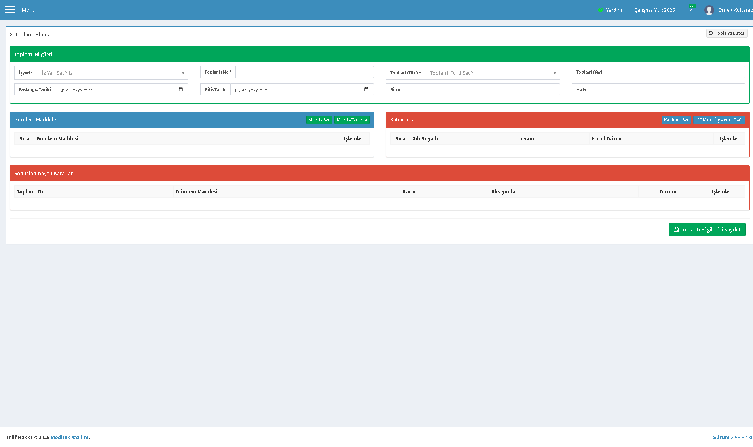Open the mail notifications envelope icon
The height and width of the screenshot is (447, 753).
[x=690, y=10]
